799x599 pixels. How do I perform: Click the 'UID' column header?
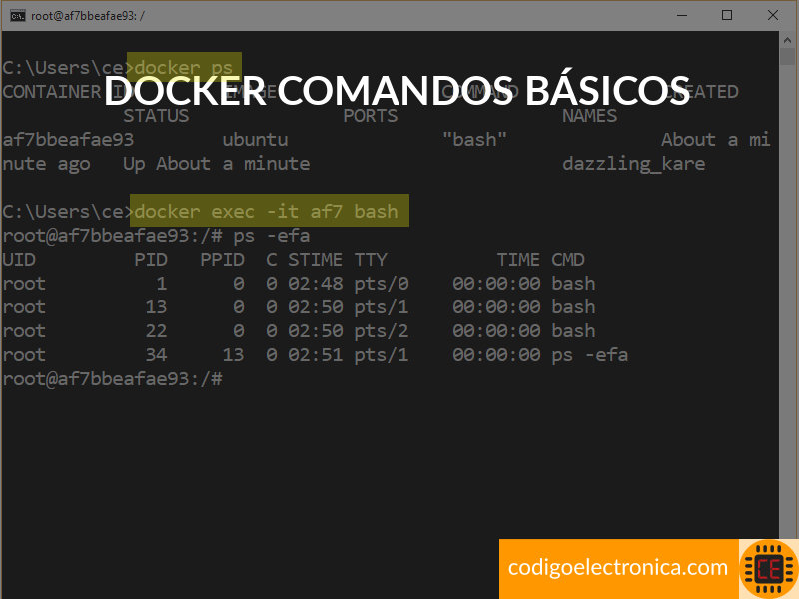click(x=19, y=260)
